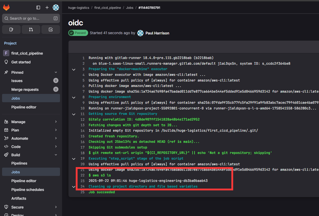319x216 pixels.
Task: Collapse the 'Executing step_script' log section
Action: [x=74, y=159]
